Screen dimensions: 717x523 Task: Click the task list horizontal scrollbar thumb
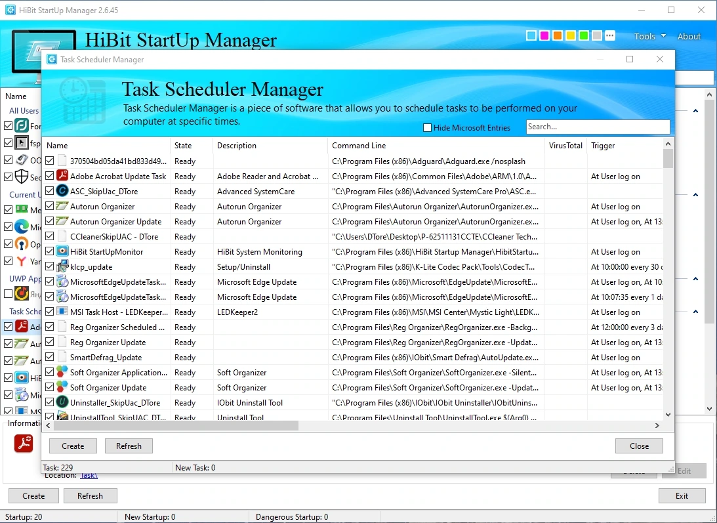[176, 425]
